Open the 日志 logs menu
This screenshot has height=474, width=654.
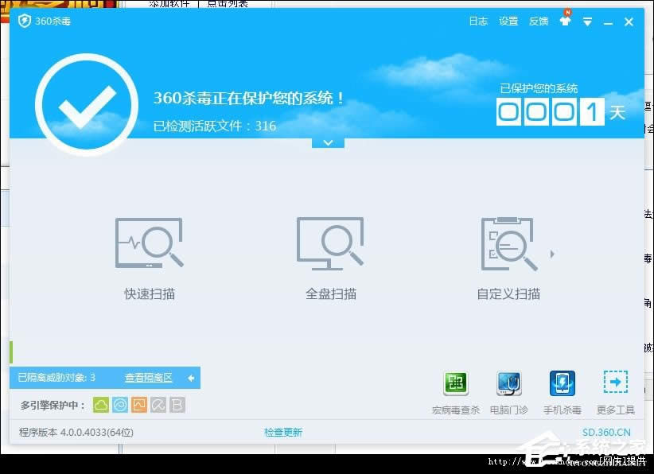478,21
